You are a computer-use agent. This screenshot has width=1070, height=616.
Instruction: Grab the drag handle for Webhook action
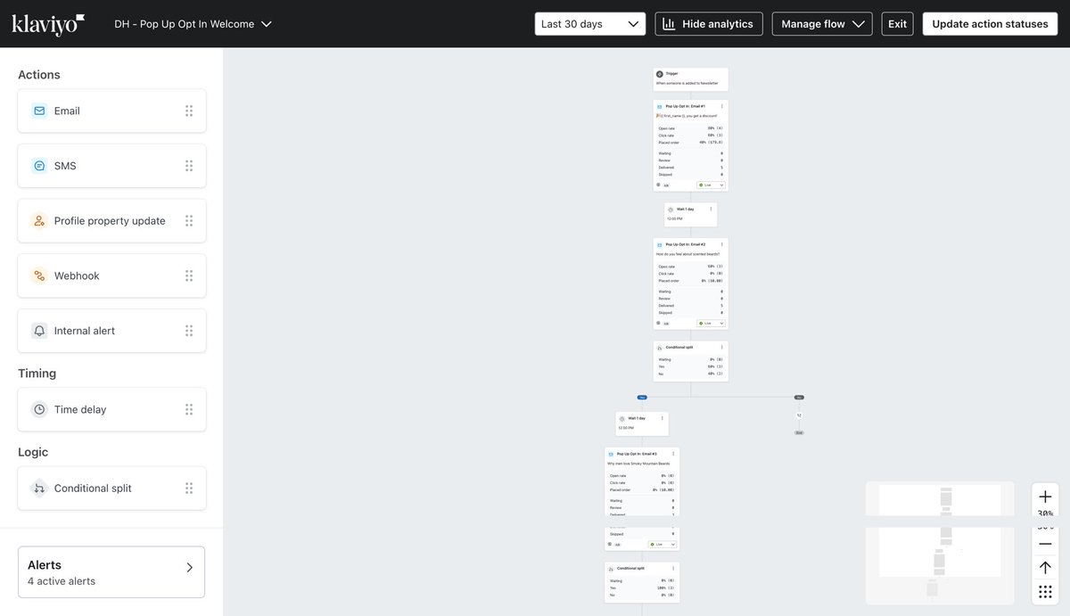(x=189, y=275)
